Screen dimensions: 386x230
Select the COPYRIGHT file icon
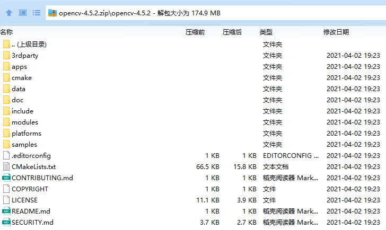point(6,189)
